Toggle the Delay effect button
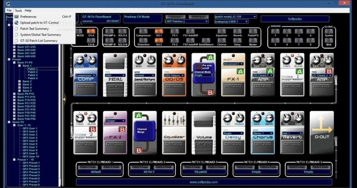Screen dimensions: 357x188 [x=237, y=40]
